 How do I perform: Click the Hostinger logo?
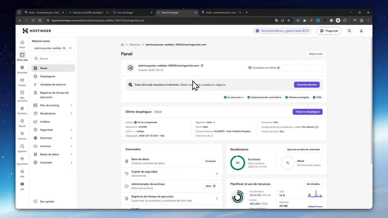tap(37, 31)
